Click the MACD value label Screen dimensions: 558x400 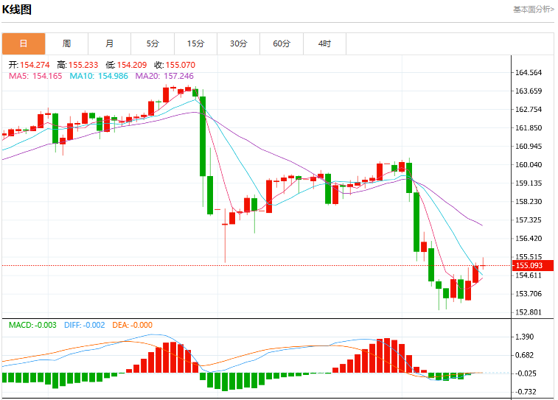(32, 325)
